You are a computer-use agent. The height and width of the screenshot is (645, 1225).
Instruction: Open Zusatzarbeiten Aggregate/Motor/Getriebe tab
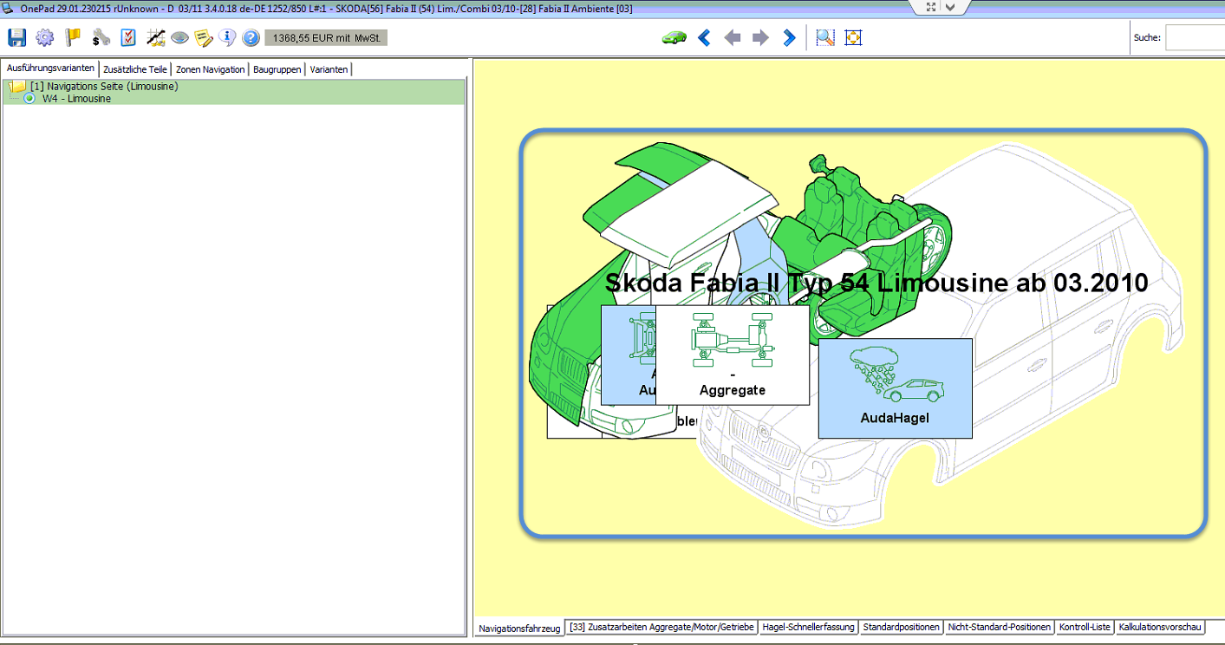tap(662, 627)
